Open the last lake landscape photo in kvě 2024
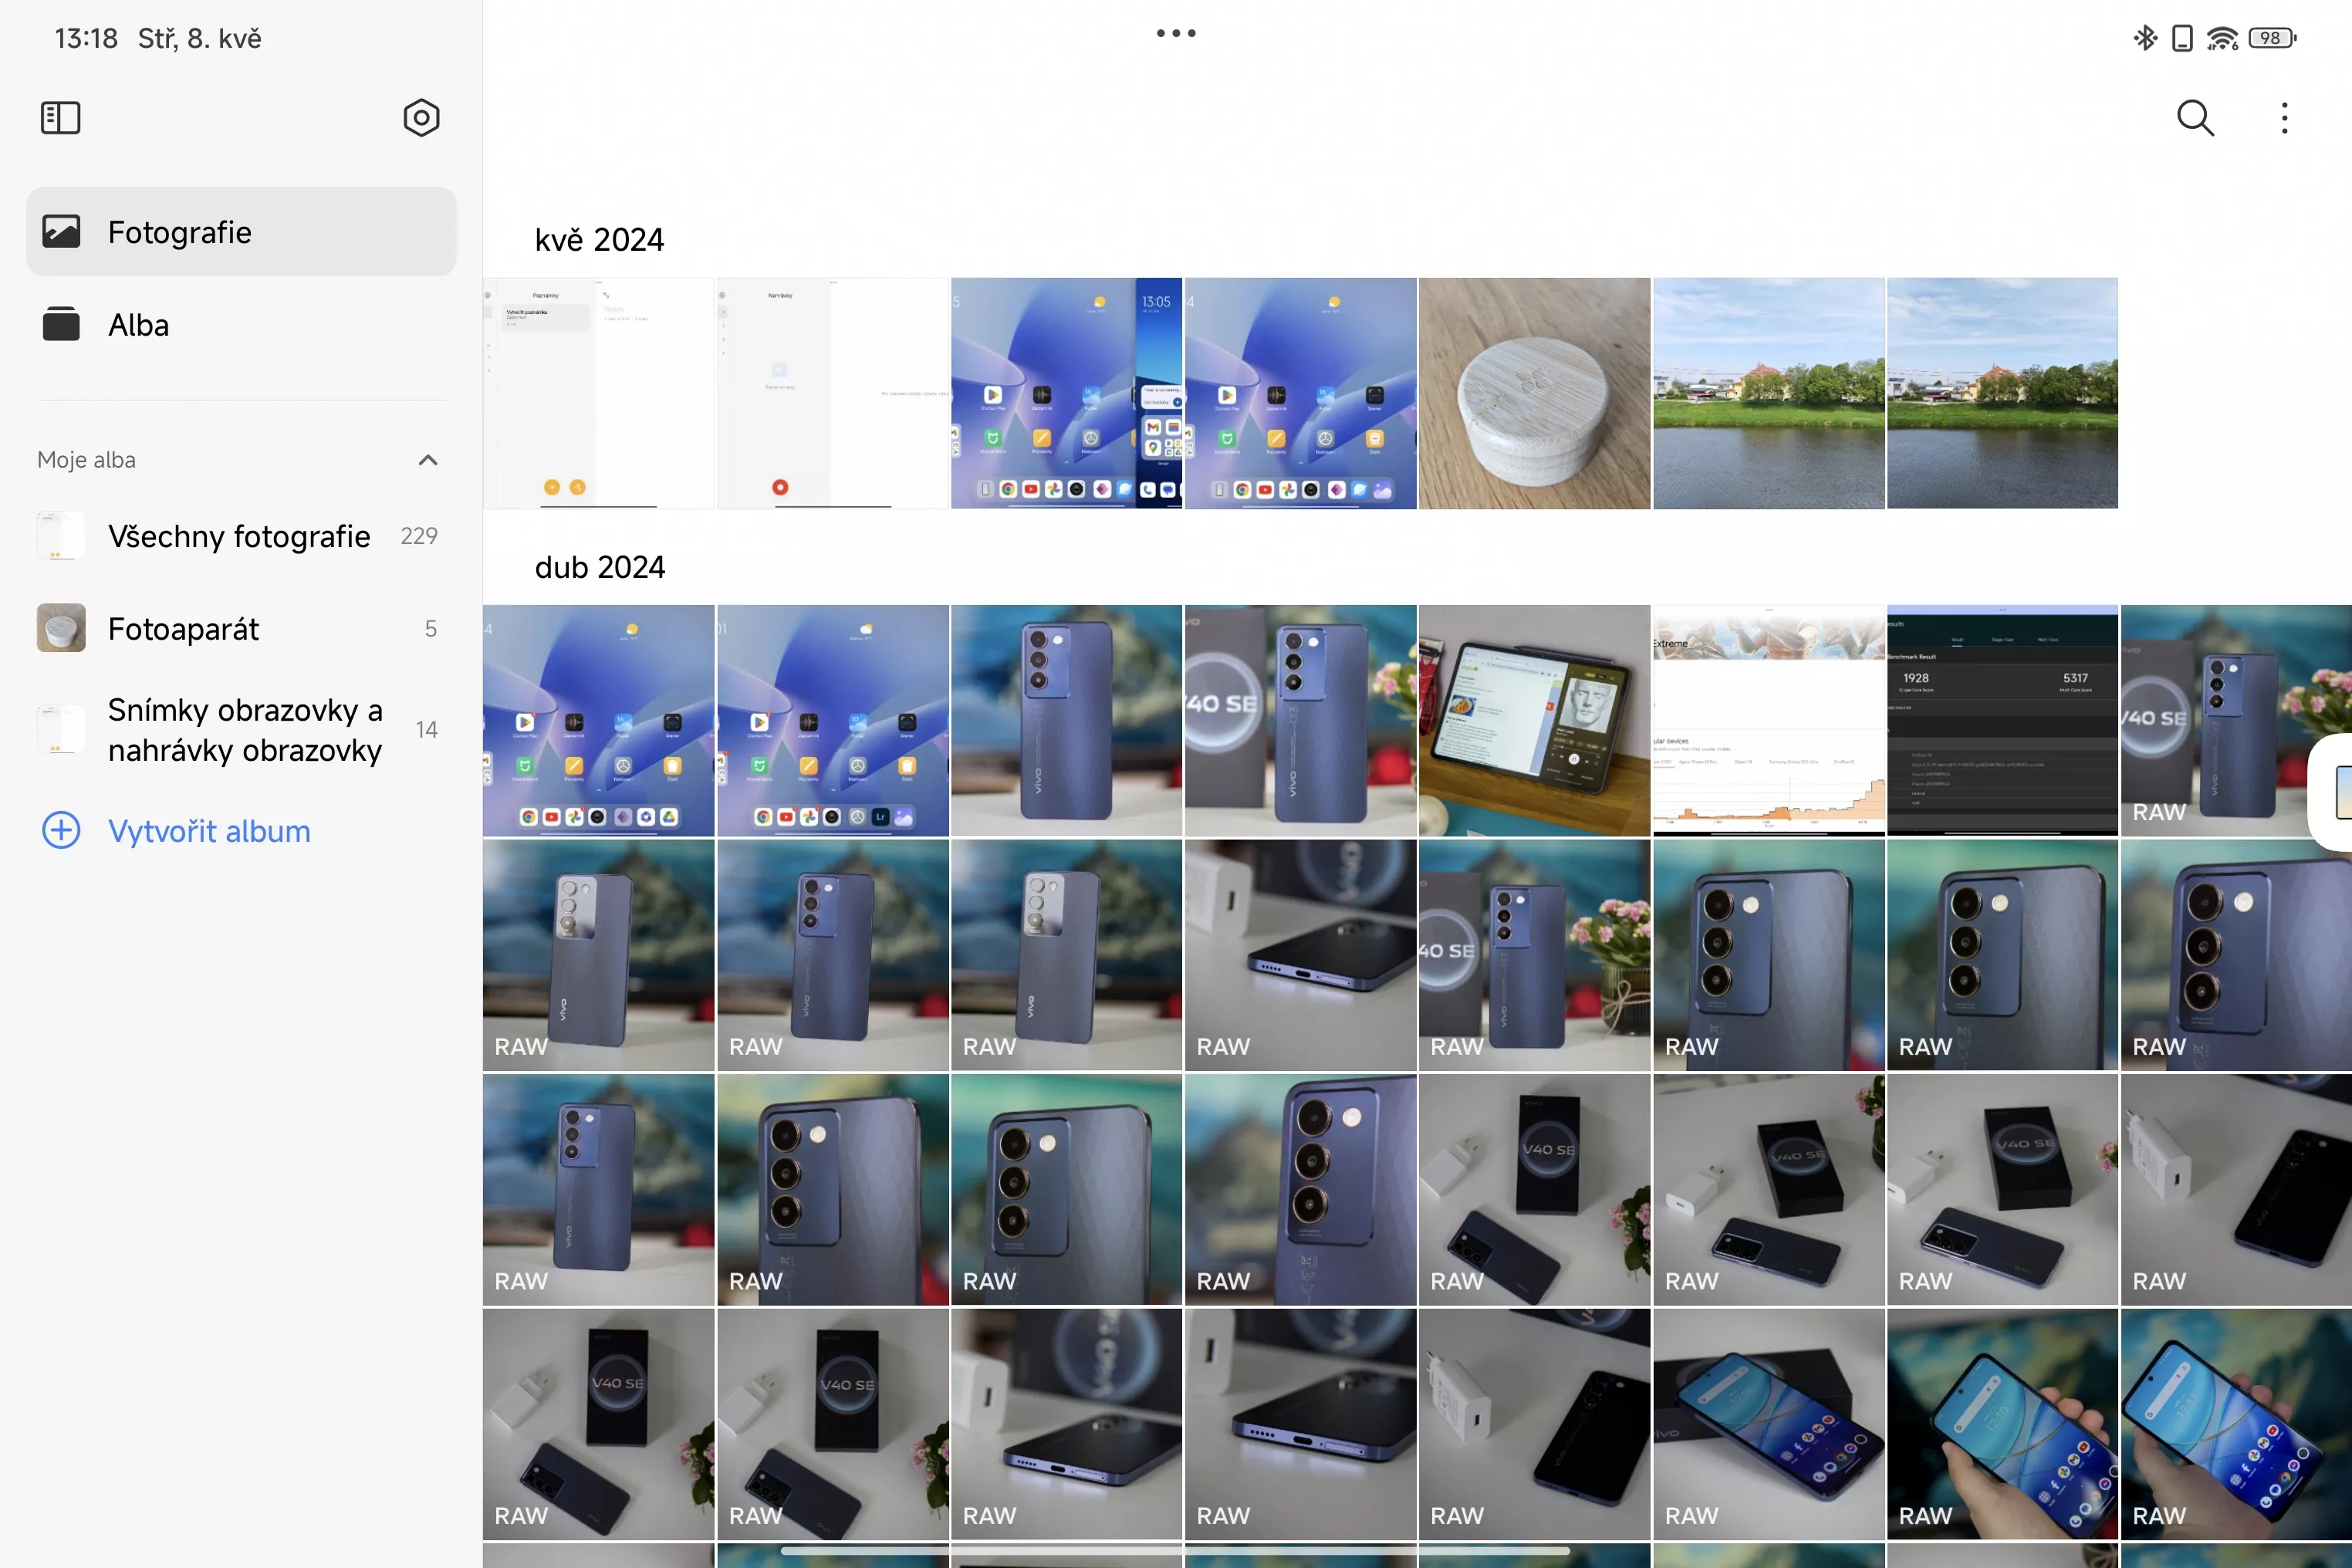 2002,393
